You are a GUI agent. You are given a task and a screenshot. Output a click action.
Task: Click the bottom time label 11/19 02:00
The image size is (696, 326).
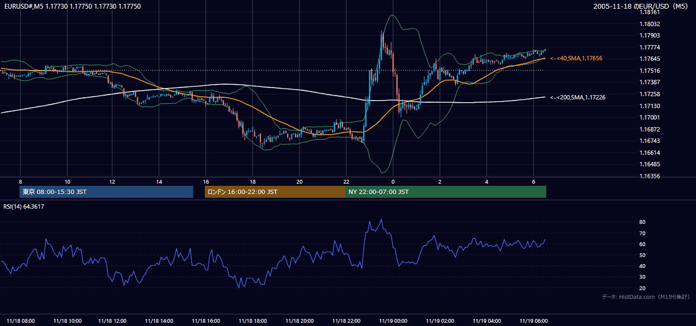[x=439, y=321]
